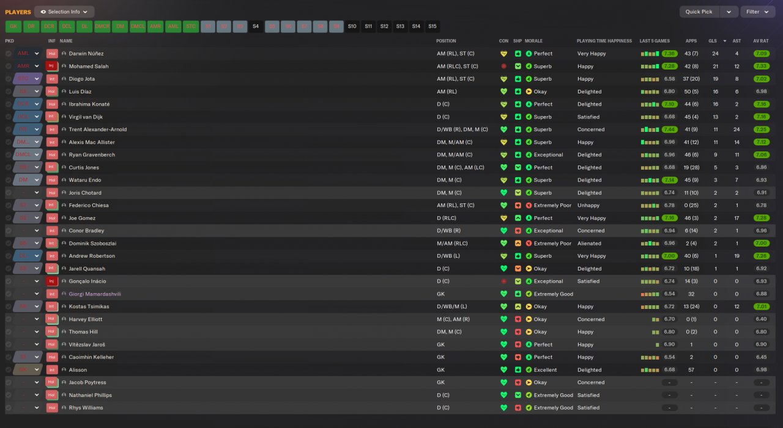The height and width of the screenshot is (428, 783).
Task: Toggle picked checkmark for Alisson
Action: (9, 369)
